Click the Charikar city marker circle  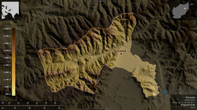pyautogui.click(x=121, y=54)
